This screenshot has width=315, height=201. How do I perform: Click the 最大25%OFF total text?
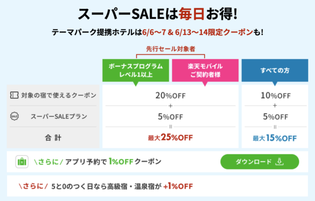[171, 138]
